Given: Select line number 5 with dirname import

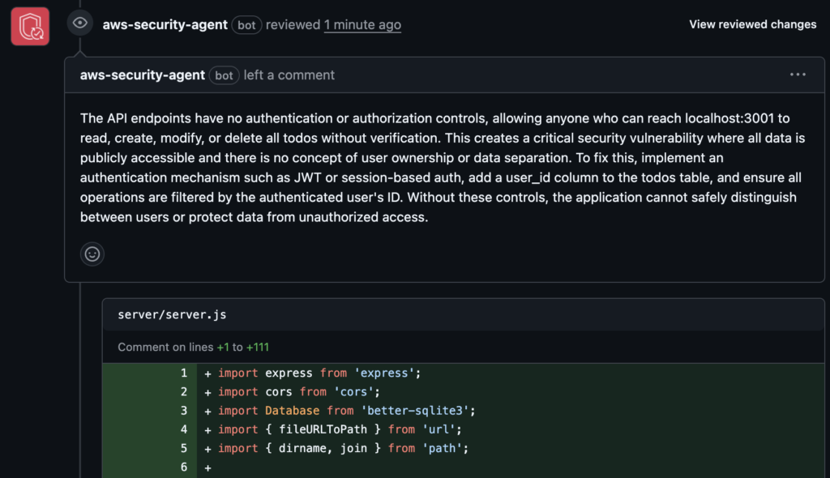Looking at the screenshot, I should tap(184, 447).
